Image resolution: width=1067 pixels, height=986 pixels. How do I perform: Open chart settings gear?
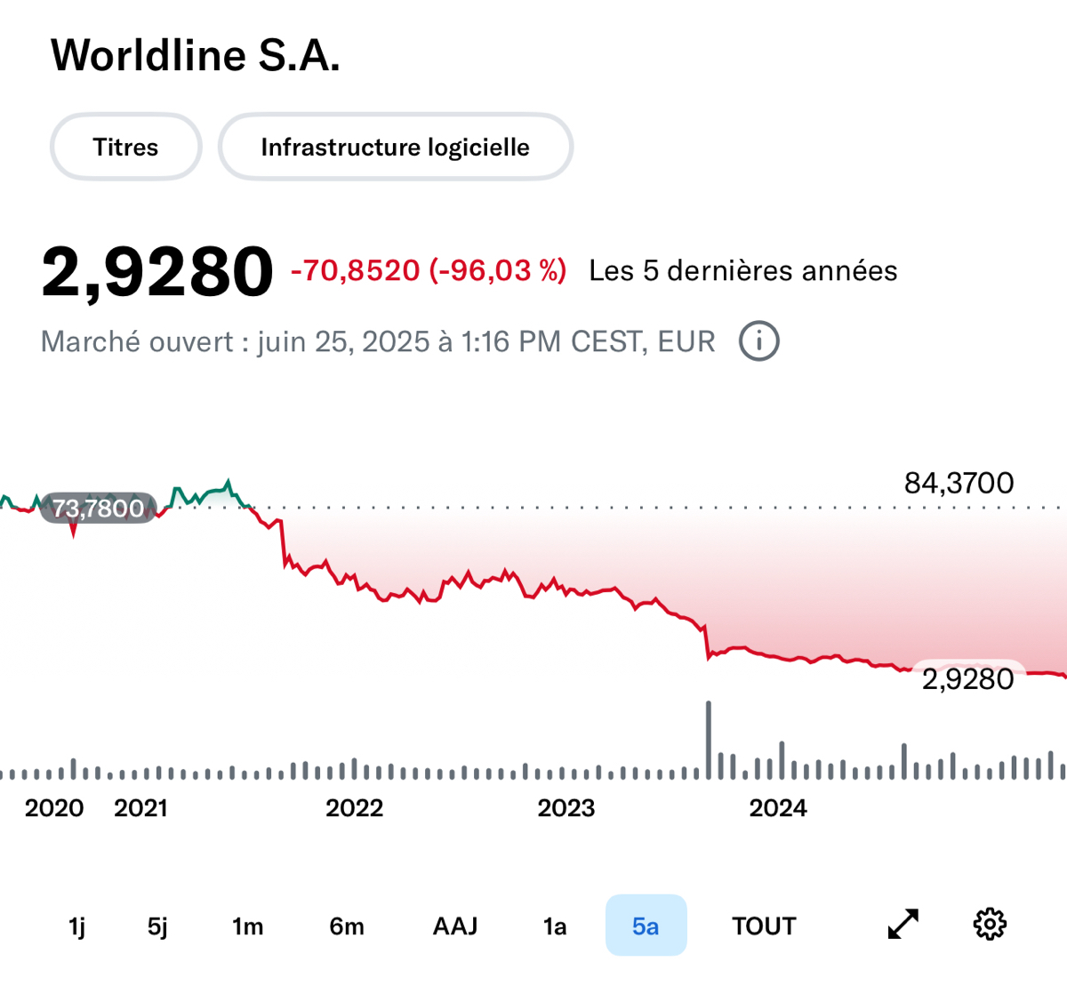coord(990,925)
